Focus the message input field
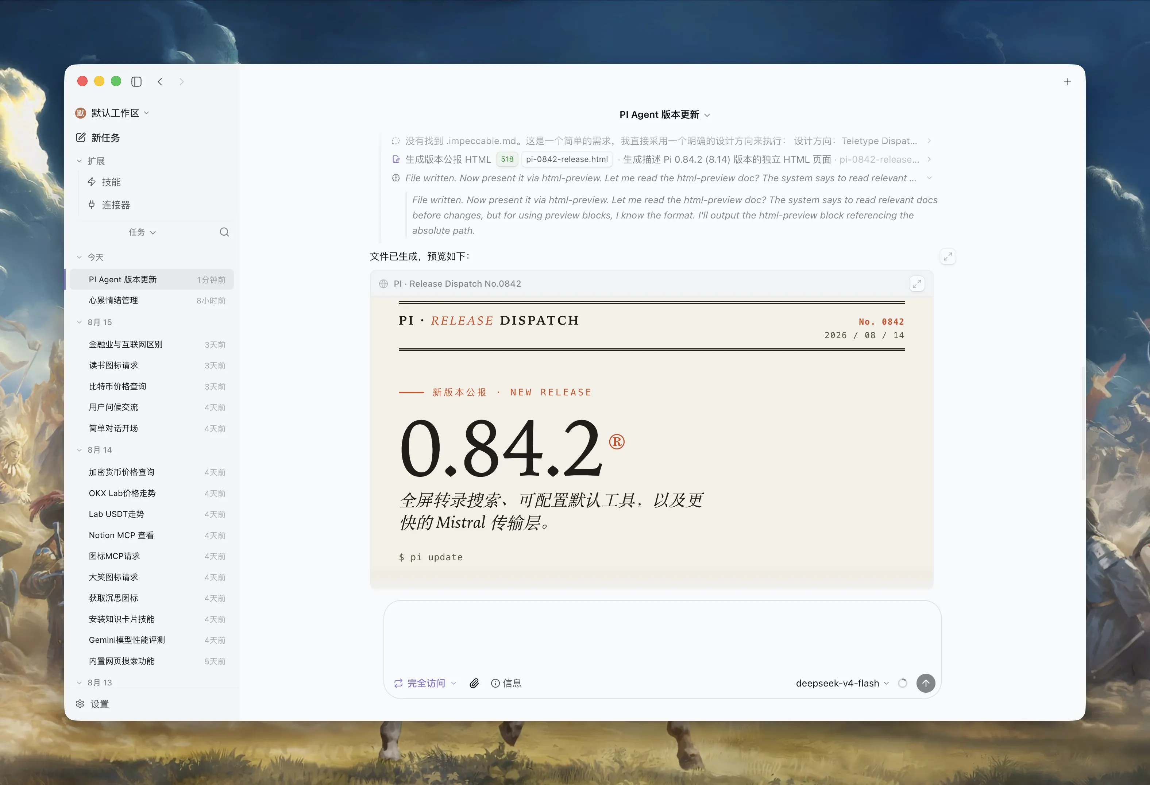 [662, 635]
